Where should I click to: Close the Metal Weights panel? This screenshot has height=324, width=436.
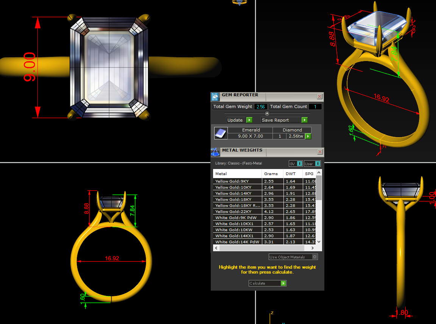coord(320,152)
